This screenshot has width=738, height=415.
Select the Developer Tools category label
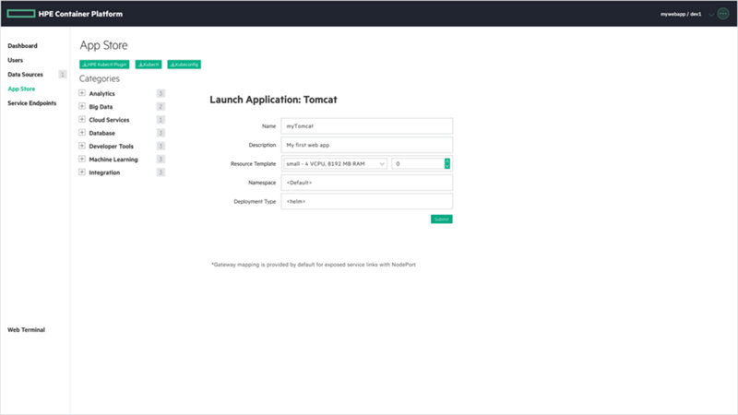(x=111, y=147)
